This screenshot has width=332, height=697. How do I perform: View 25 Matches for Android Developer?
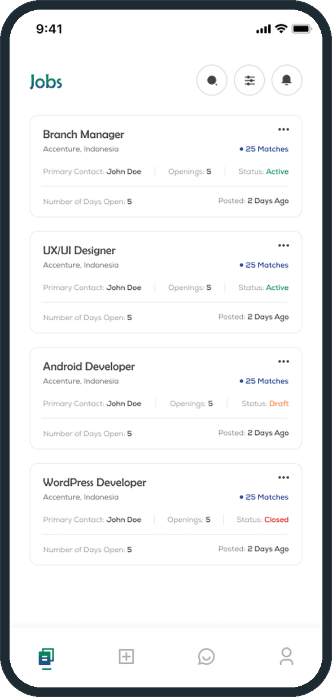(264, 381)
